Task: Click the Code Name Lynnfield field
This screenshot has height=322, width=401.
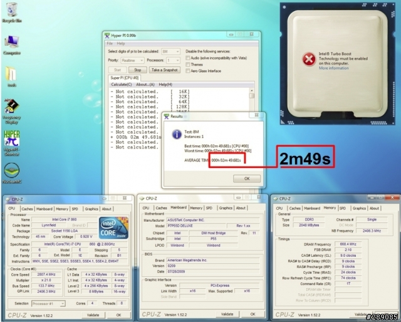Action: (x=49, y=226)
